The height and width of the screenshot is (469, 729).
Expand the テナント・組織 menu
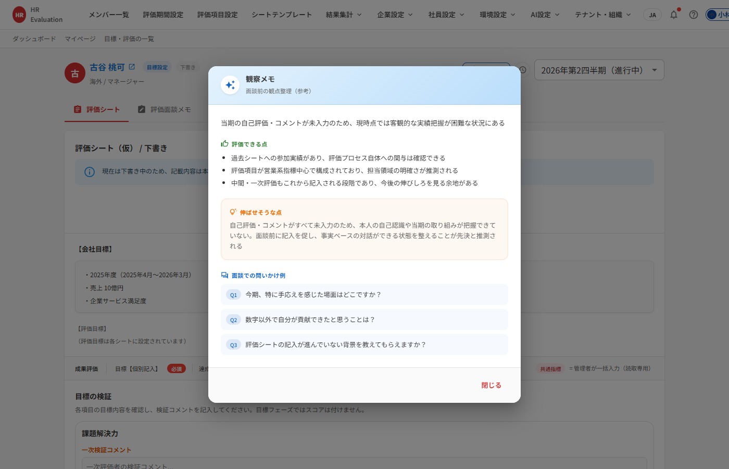tap(602, 15)
